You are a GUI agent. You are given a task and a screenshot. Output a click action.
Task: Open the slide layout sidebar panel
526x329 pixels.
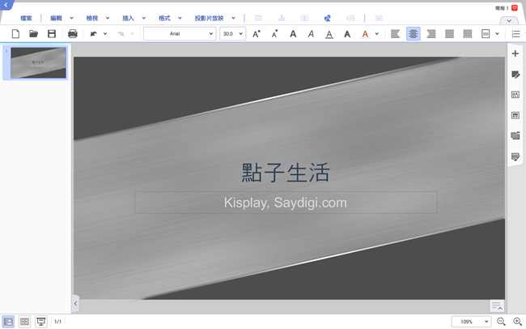515,95
